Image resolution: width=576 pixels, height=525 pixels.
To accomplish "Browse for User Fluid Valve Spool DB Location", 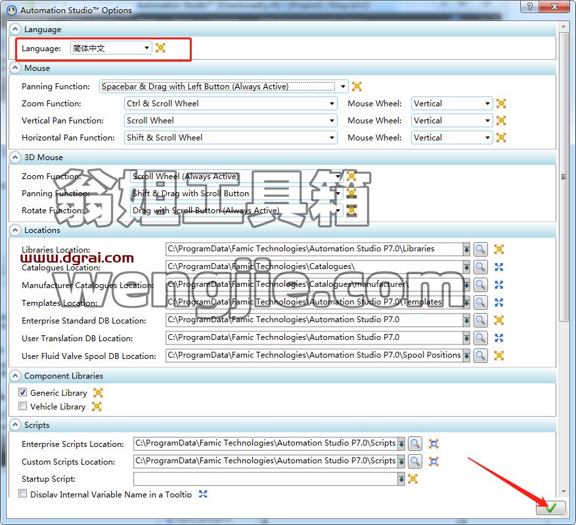I will coord(480,356).
